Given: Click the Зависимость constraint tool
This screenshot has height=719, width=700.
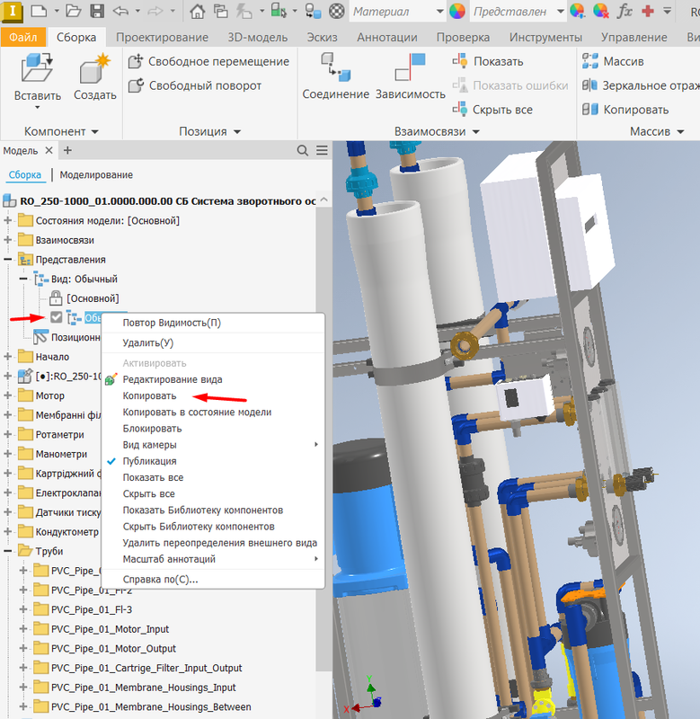Looking at the screenshot, I should point(411,76).
